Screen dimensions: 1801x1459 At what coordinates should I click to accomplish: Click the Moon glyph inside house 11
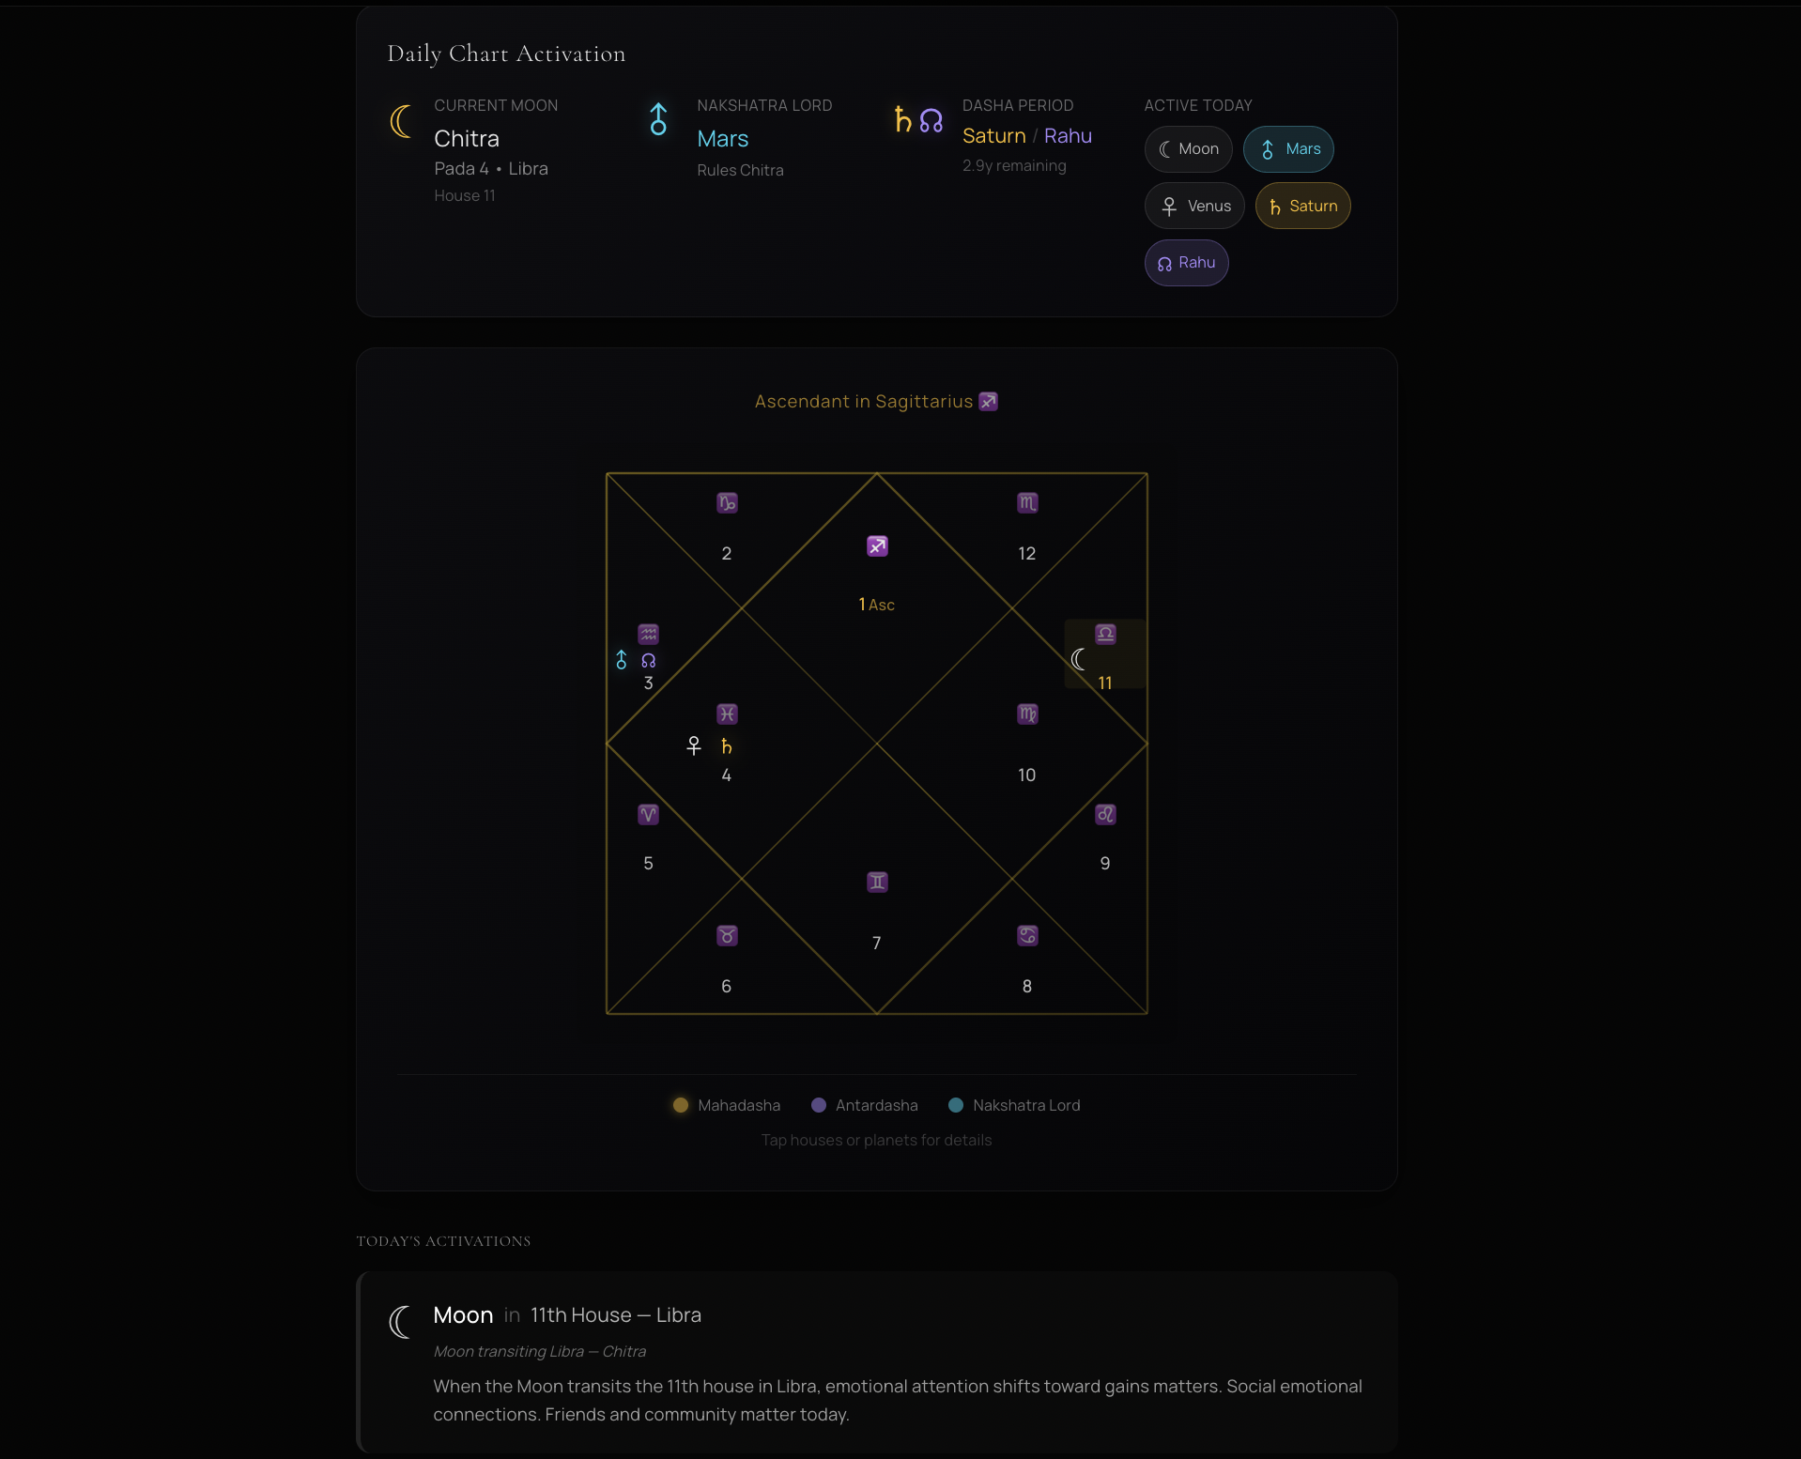click(1078, 658)
